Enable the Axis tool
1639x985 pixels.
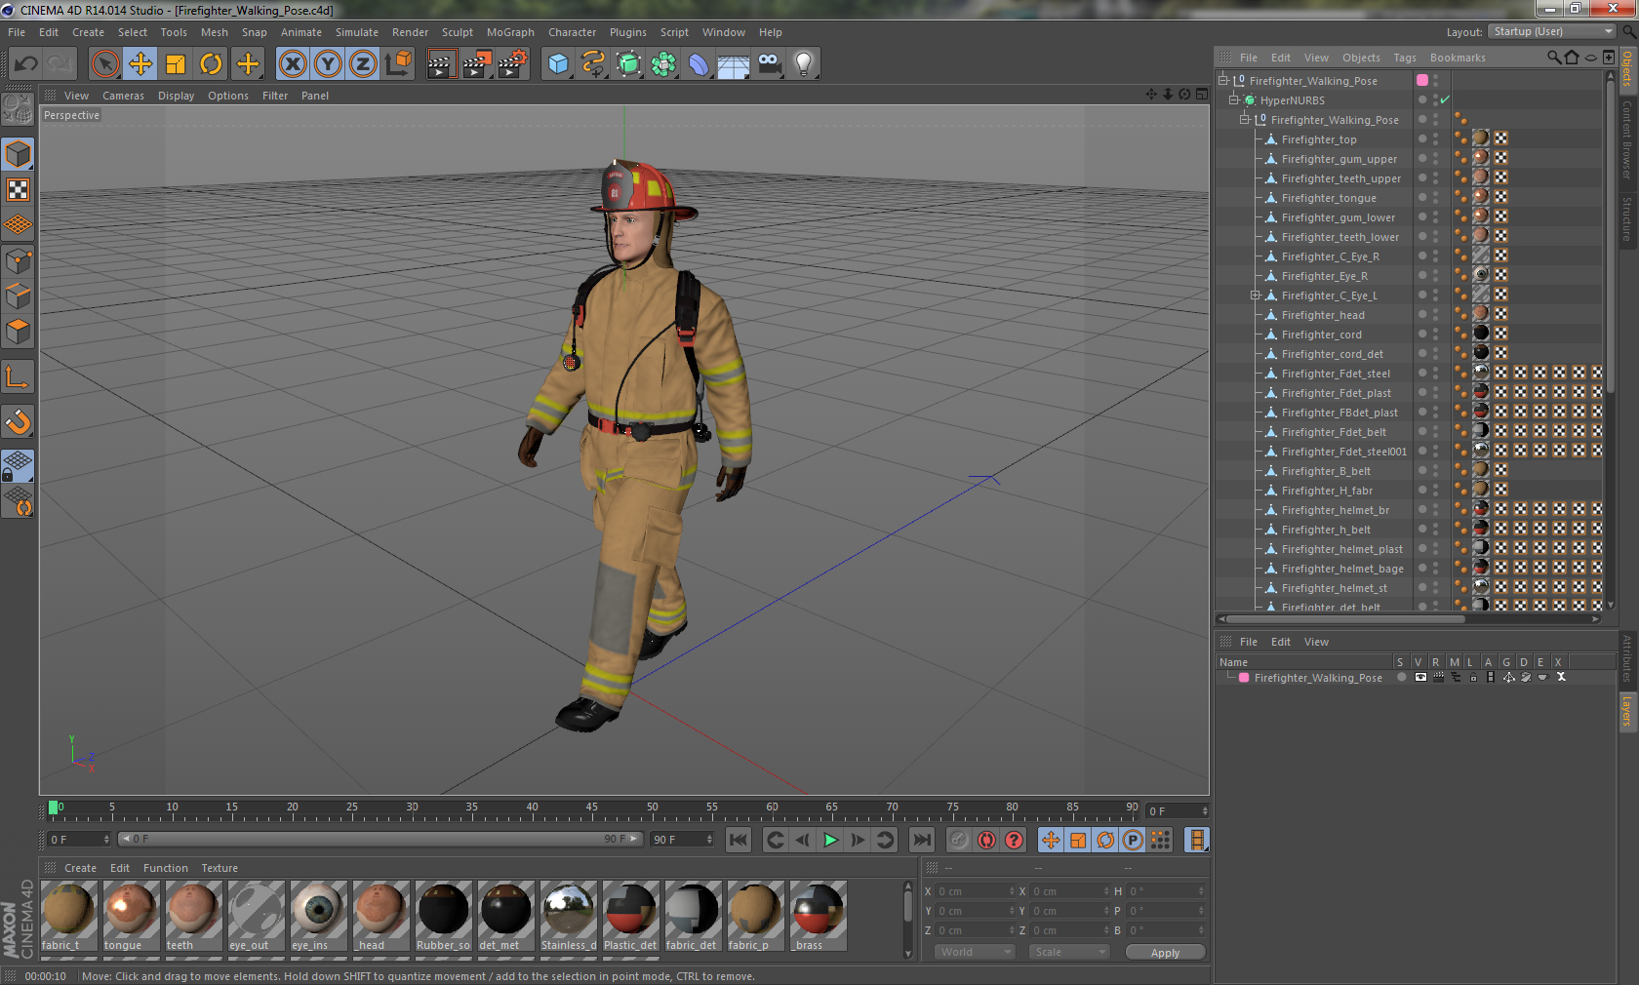coord(19,376)
